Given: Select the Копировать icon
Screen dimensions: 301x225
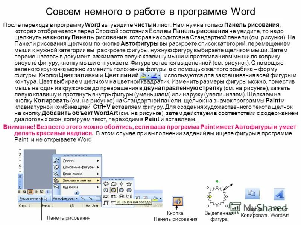Looking at the screenshot, I should (252, 194).
